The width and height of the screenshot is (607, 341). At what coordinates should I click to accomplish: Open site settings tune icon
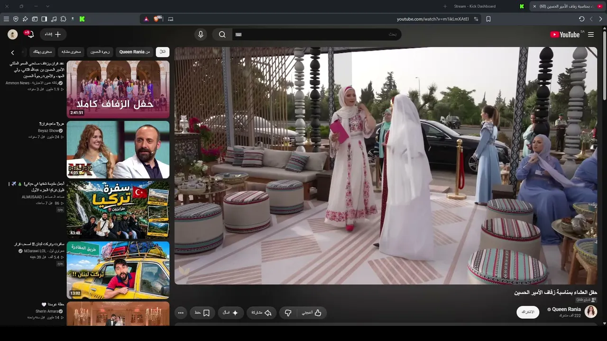(476, 19)
